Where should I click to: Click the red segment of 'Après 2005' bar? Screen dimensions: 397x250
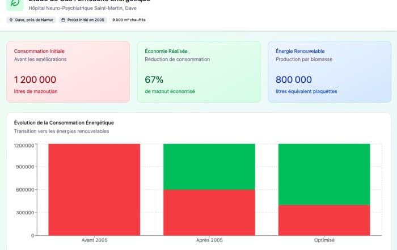click(209, 212)
